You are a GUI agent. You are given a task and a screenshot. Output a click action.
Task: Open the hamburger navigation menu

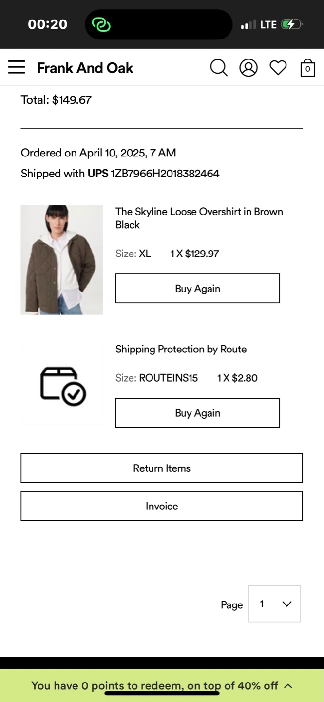(17, 67)
